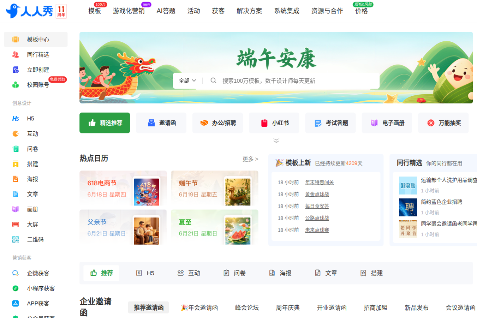The width and height of the screenshot is (477, 318).
Task: Expand more categories with double chevron
Action: click(276, 141)
